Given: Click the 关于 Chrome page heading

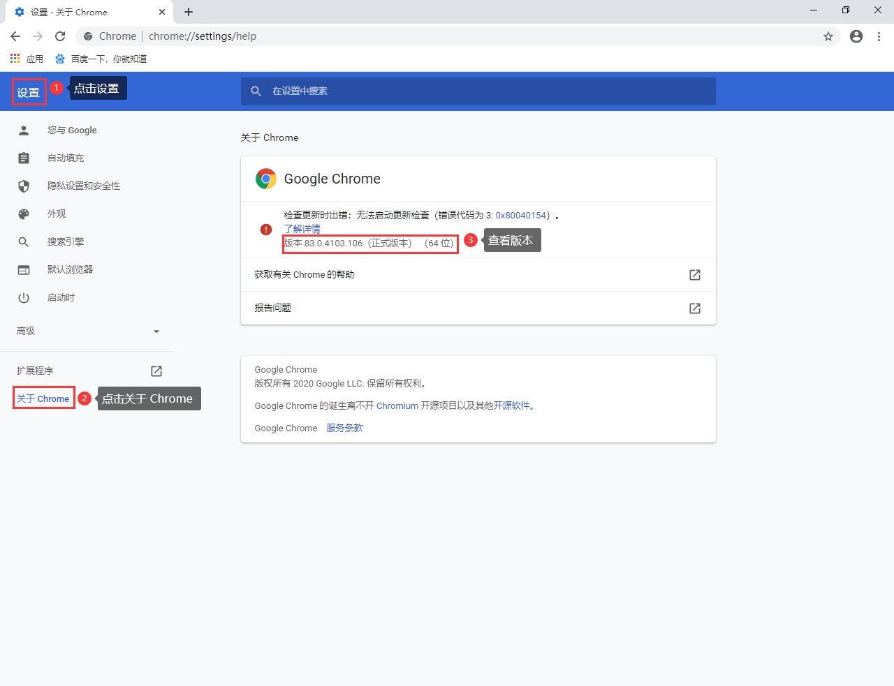Looking at the screenshot, I should point(270,138).
